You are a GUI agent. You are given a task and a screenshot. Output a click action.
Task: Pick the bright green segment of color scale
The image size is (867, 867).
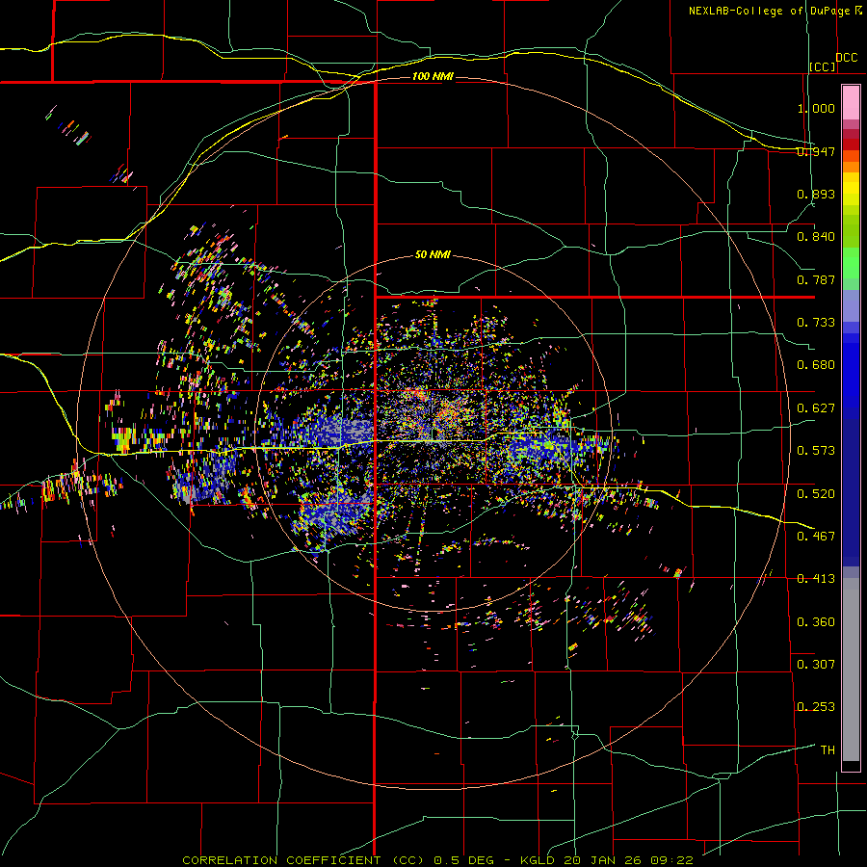click(851, 263)
